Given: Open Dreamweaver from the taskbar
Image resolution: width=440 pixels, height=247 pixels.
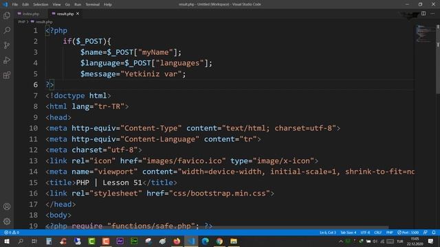Looking at the screenshot, I should 134,241.
